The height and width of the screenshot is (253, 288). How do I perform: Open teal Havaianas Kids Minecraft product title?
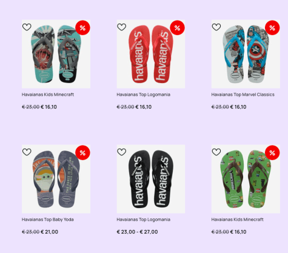pos(48,95)
